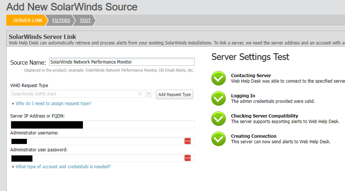345x191 pixels.
Task: Click the Source Name input field
Action: [x=122, y=62]
